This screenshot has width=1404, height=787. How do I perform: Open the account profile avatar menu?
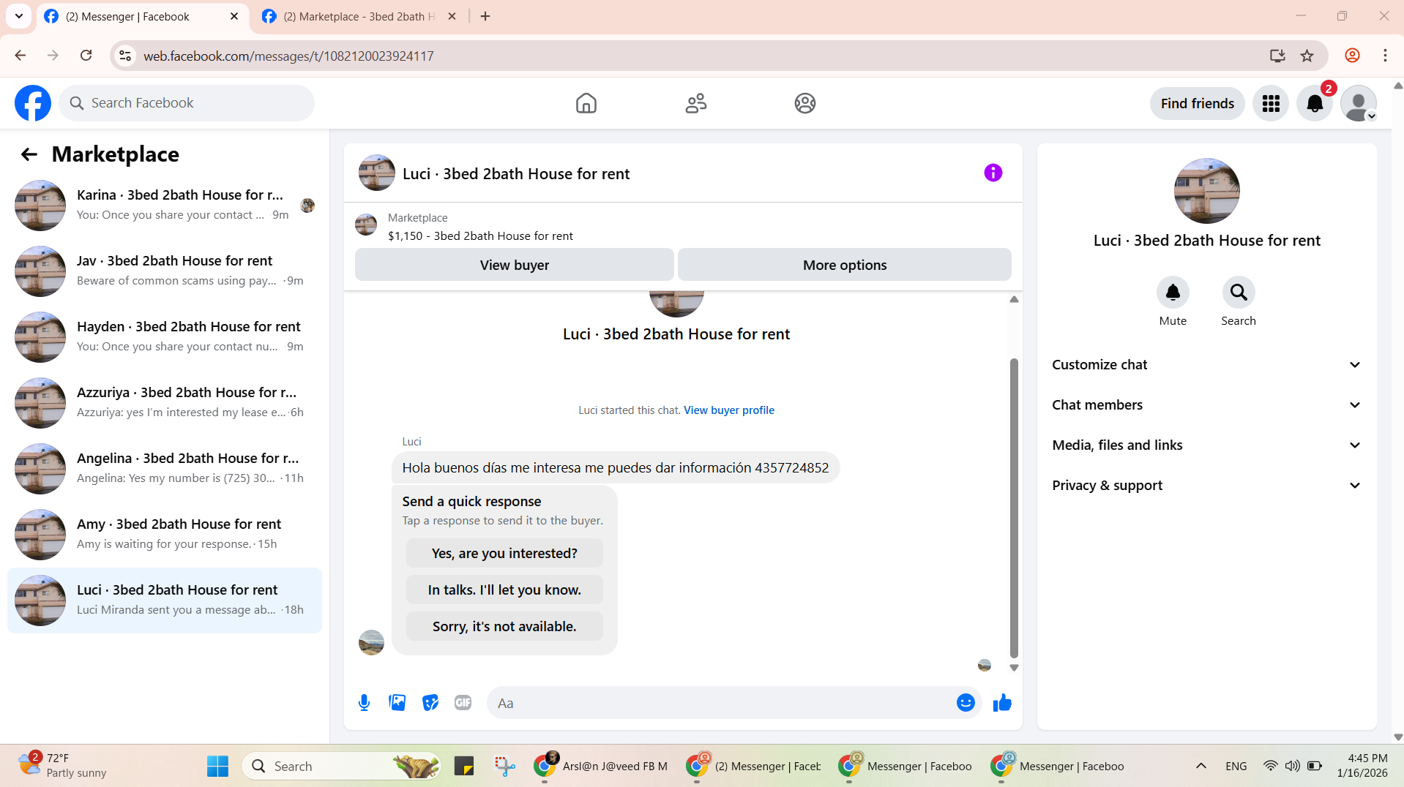pos(1359,103)
